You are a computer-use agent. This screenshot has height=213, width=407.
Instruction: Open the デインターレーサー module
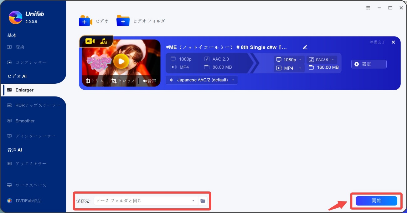pos(31,136)
